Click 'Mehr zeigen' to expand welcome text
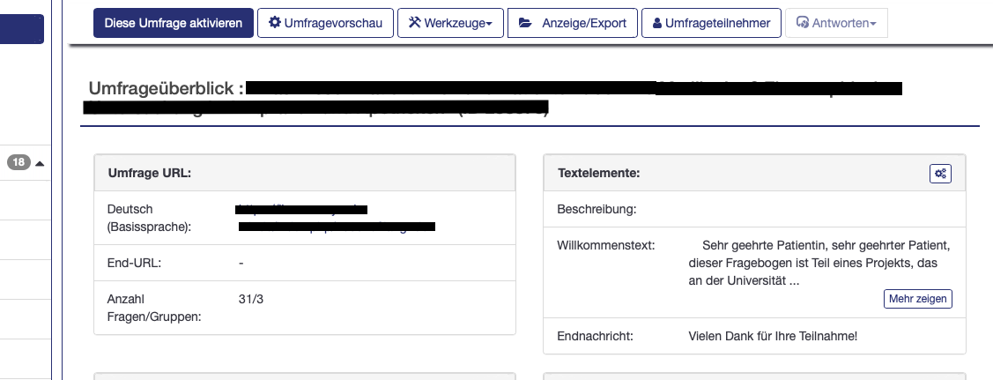993x380 pixels. [x=918, y=299]
